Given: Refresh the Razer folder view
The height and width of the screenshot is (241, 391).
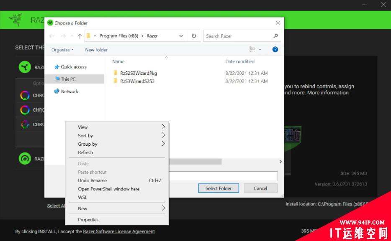Looking at the screenshot, I should click(194, 36).
